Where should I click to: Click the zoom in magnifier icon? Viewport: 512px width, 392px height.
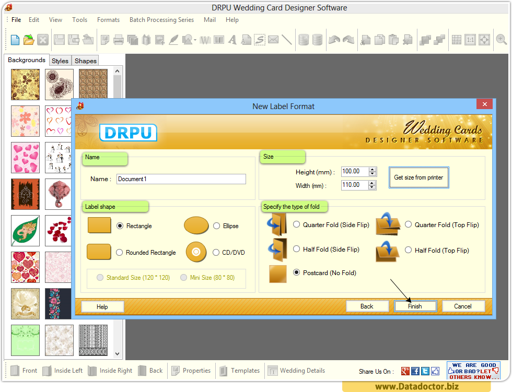coord(501,40)
